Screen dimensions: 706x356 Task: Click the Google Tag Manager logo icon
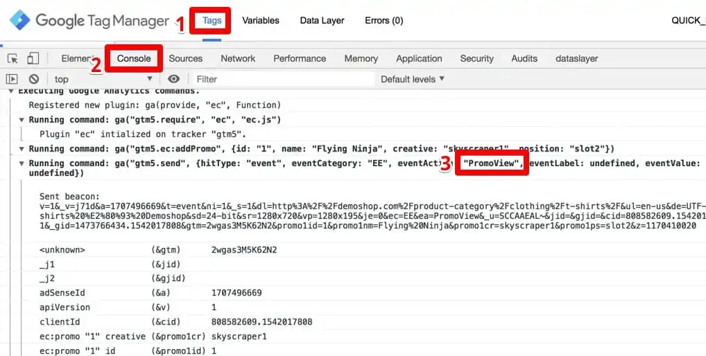tap(19, 20)
